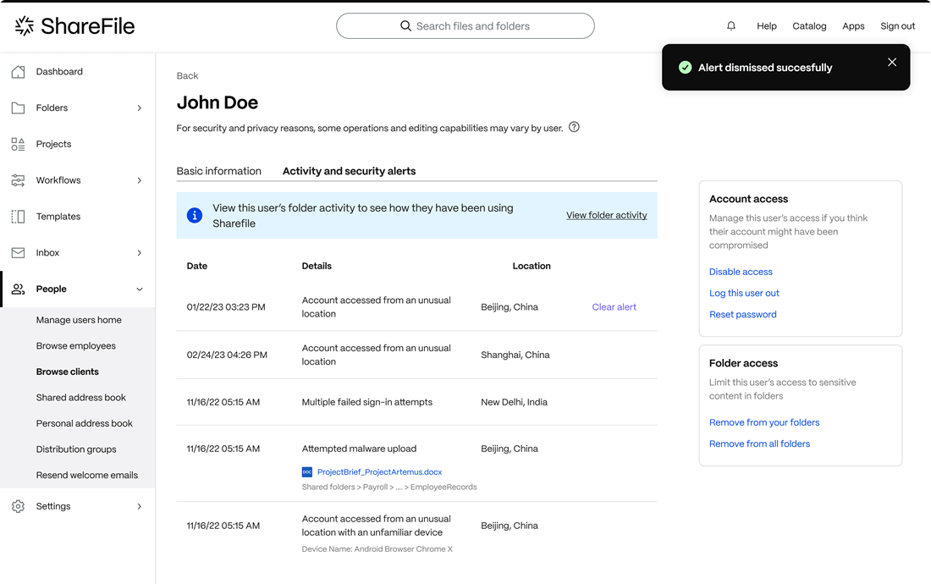This screenshot has height=584, width=931.
Task: Click the Details column header
Action: (317, 266)
